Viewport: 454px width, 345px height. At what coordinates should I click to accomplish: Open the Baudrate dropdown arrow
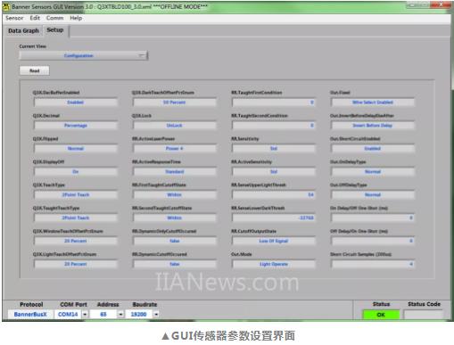pyautogui.click(x=156, y=314)
